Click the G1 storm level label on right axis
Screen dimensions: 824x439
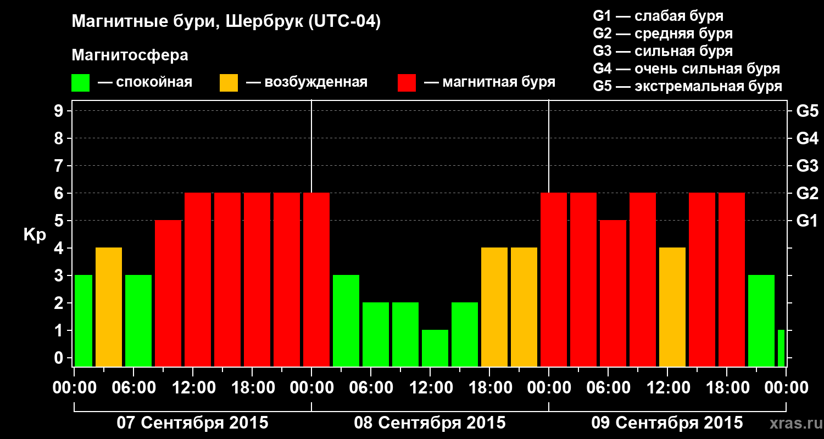tap(807, 221)
